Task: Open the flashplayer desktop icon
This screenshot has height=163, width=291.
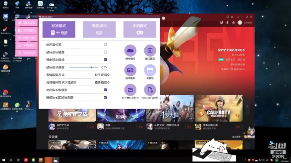Action: [x=5, y=30]
